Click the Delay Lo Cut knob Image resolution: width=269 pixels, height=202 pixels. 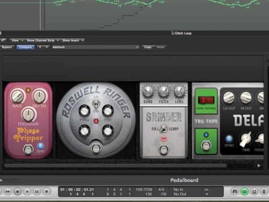pyautogui.click(x=229, y=98)
